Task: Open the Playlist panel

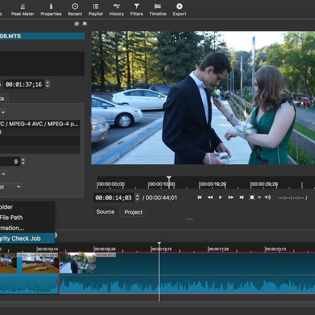Action: click(x=95, y=9)
